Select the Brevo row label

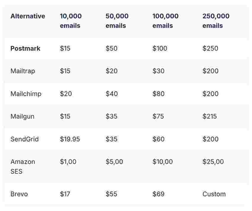19,194
